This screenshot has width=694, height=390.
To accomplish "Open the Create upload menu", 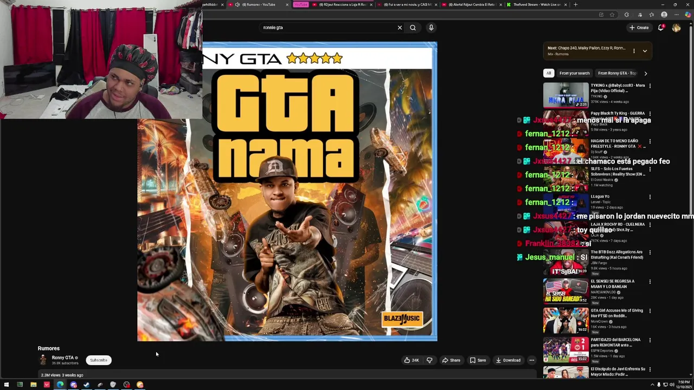I will click(x=639, y=28).
